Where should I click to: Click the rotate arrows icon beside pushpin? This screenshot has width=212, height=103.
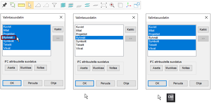13,5
